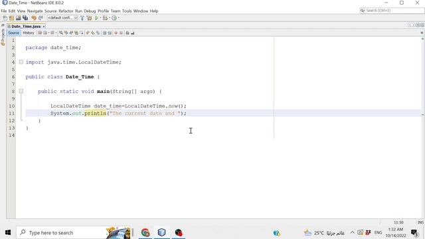Open NetBeans cube icon in taskbar
This screenshot has height=239, width=425.
[x=162, y=232]
